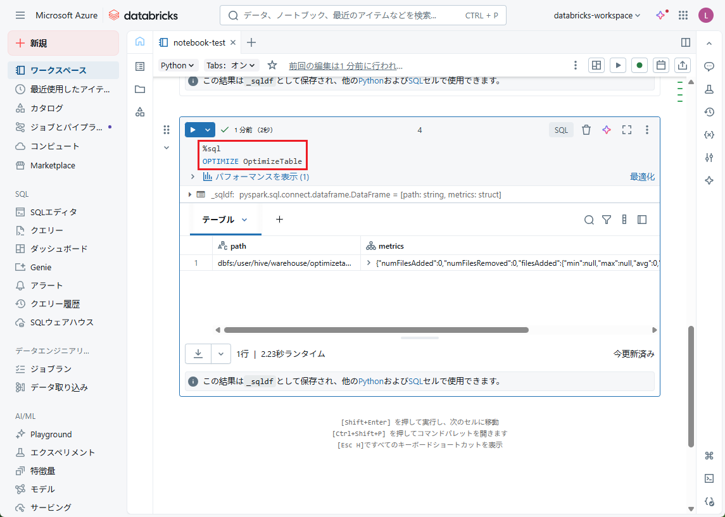Collapse the cell with the chevron toggle
This screenshot has height=517, width=725.
click(x=167, y=147)
